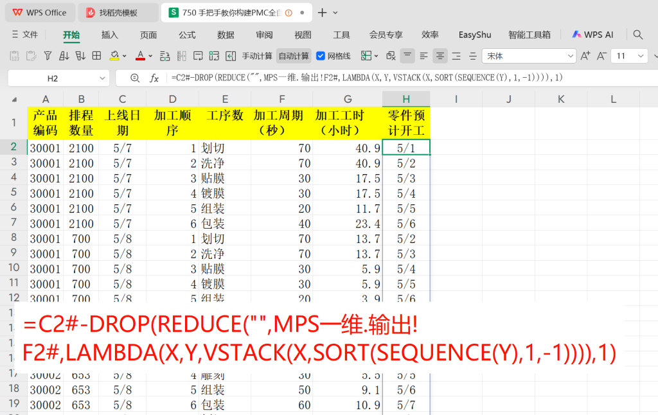Click into the formula bar text
658x415 pixels.
pyautogui.click(x=367, y=78)
